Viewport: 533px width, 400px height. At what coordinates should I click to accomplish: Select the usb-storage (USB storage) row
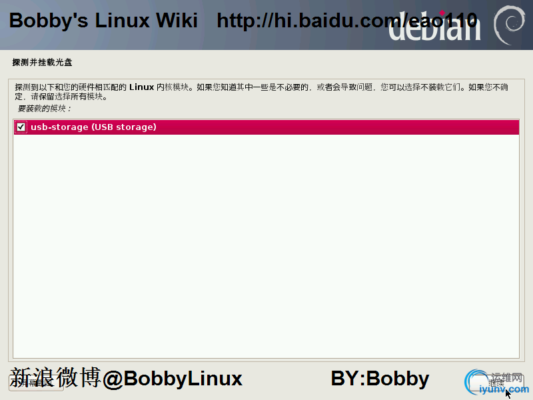[266, 127]
